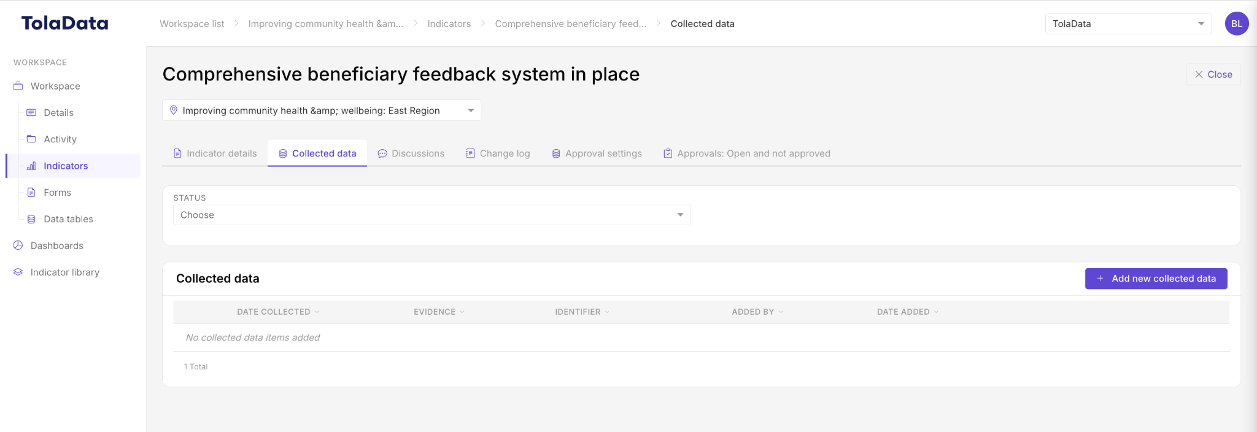Click the Indicator library layers icon
This screenshot has width=1257, height=432.
click(18, 272)
